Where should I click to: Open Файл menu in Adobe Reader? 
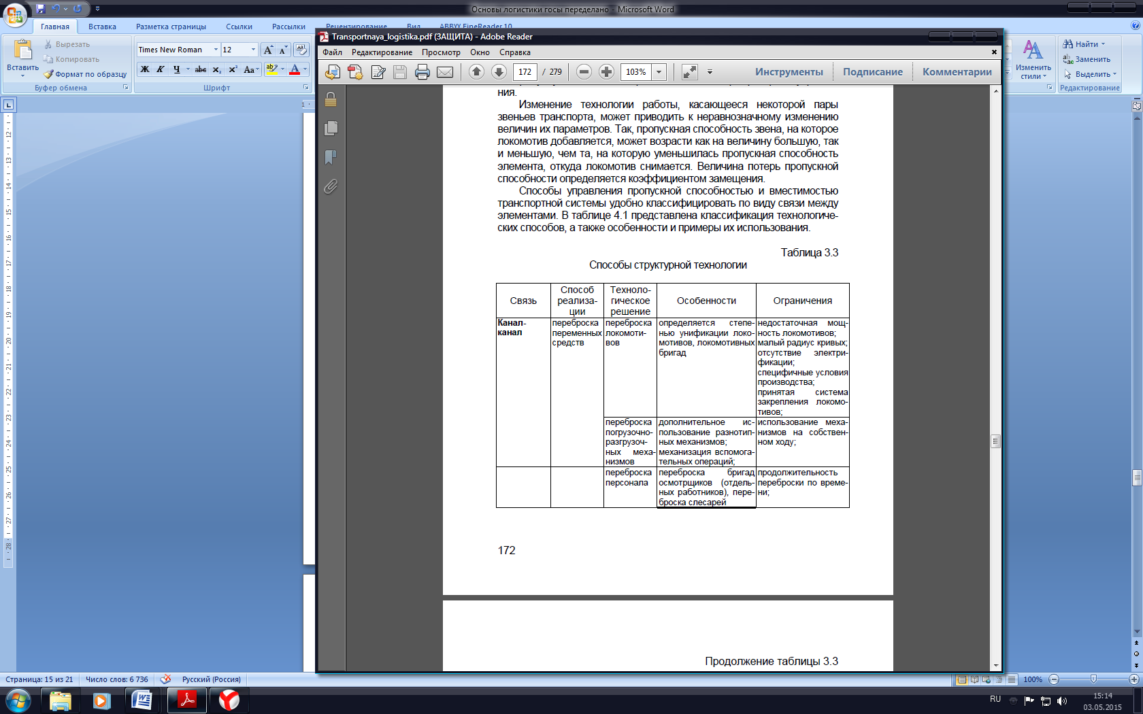(332, 52)
